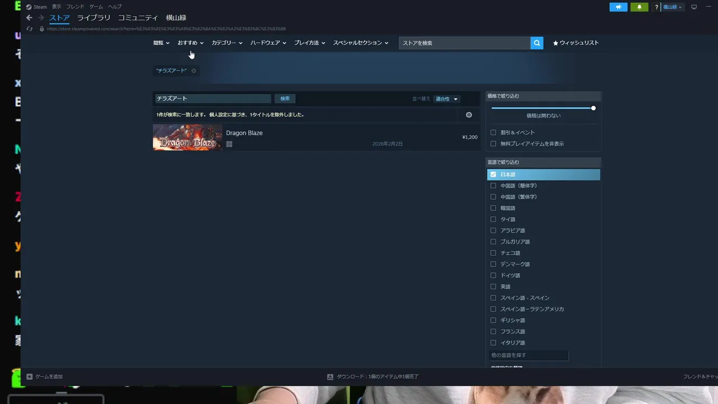The width and height of the screenshot is (718, 404).
Task: Open the Dragon Blaze thumbnail image
Action: [x=187, y=137]
